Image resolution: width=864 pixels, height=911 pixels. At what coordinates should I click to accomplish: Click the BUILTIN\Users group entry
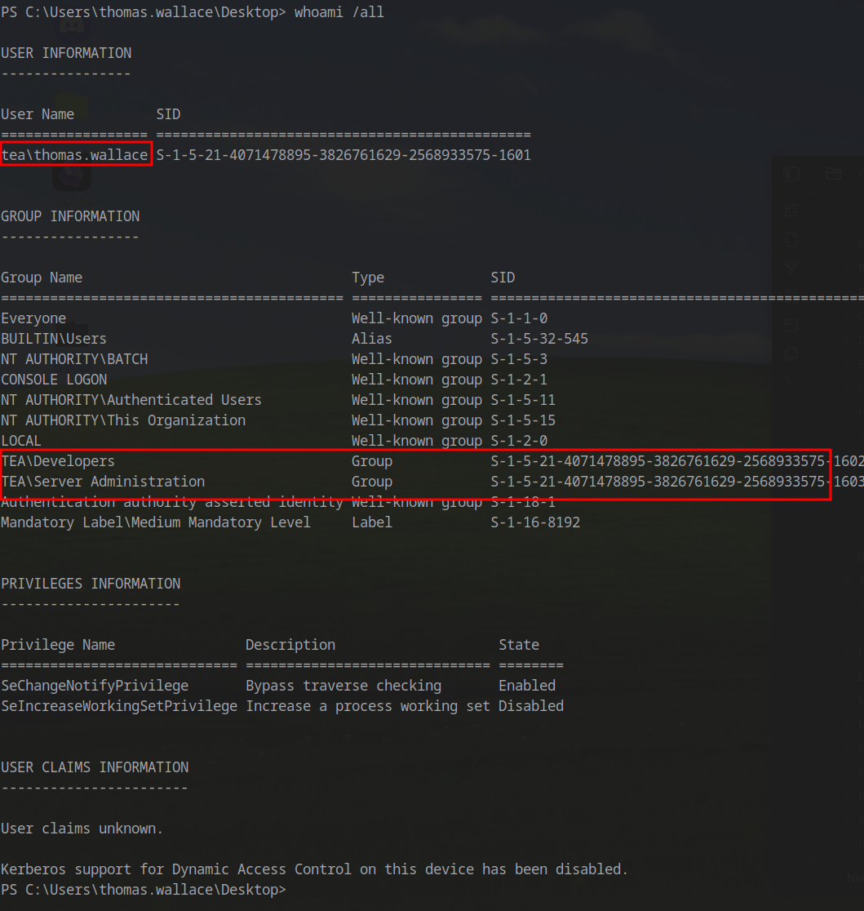click(54, 339)
